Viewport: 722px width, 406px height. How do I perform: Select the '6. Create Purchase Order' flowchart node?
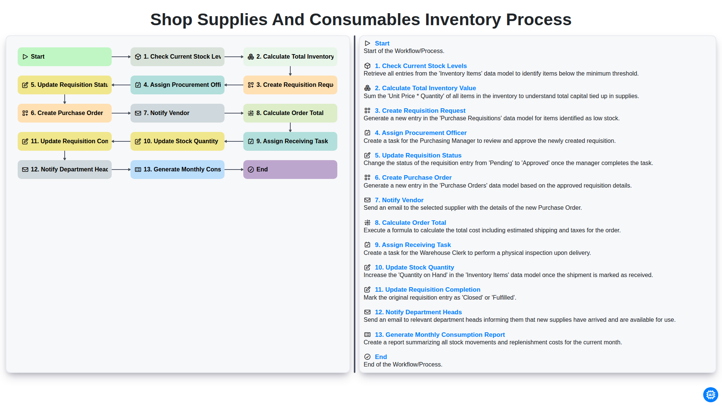(65, 113)
